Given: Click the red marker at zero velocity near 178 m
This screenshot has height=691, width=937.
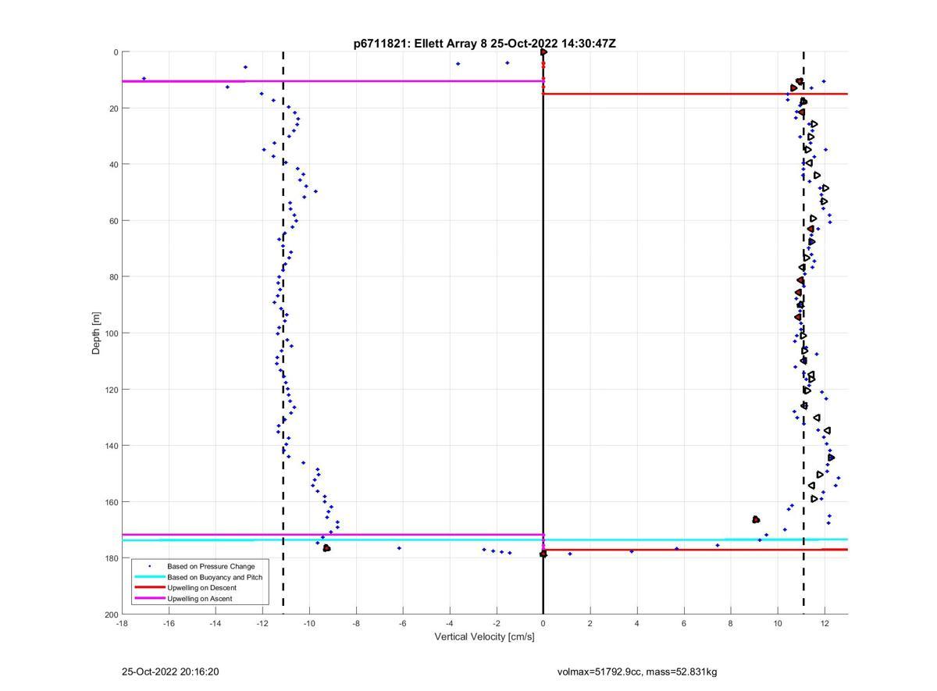Looking at the screenshot, I should coord(543,554).
